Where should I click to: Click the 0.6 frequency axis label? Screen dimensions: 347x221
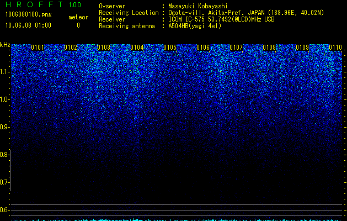tap(4, 210)
